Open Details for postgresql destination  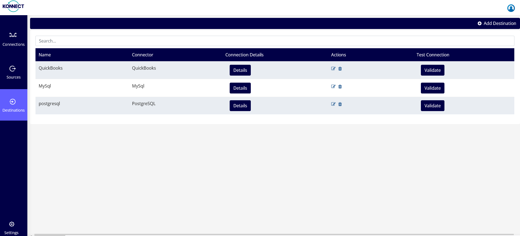click(x=240, y=106)
